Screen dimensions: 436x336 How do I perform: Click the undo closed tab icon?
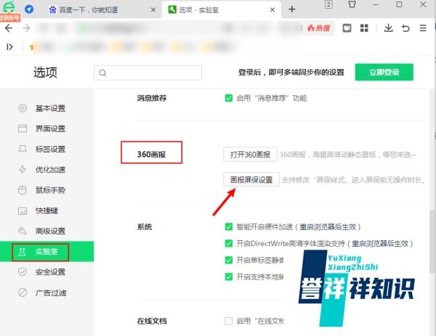click(405, 28)
